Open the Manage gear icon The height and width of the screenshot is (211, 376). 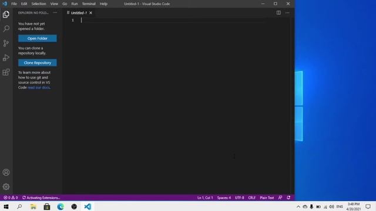click(x=6, y=186)
